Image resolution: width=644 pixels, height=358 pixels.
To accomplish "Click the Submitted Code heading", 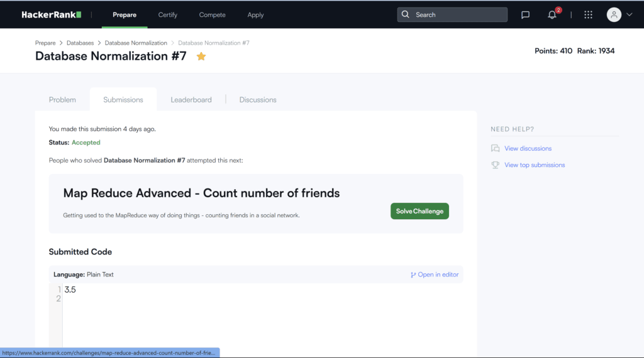I will [x=80, y=252].
